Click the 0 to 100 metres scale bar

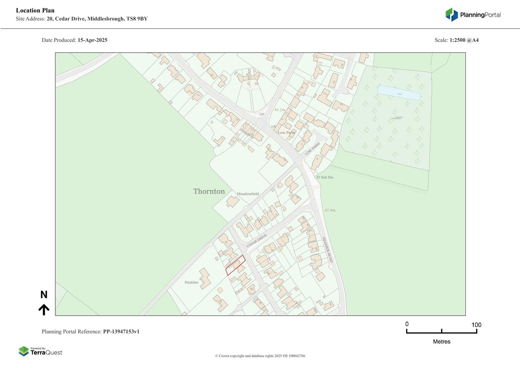coord(441,331)
